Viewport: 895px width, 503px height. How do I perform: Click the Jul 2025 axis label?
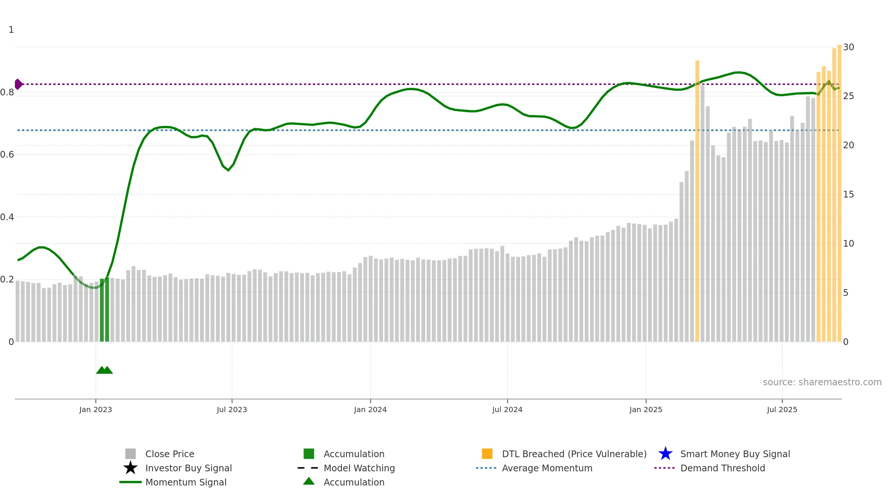tap(782, 409)
